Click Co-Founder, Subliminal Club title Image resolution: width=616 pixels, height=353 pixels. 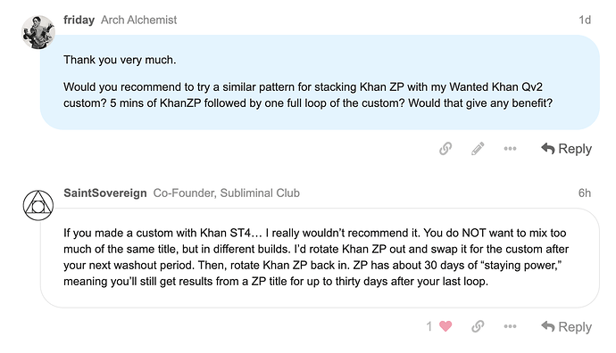click(x=226, y=193)
